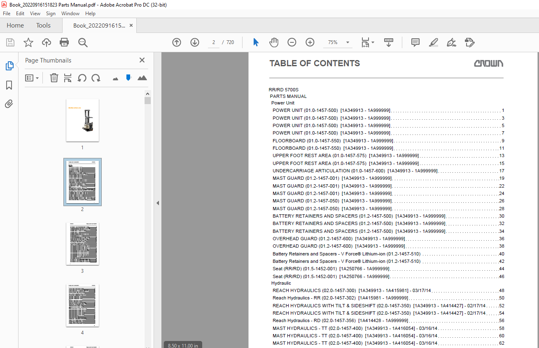Click BATTERY RETAINERS AND SPACERS page 30
Viewport: 539px width, 348px height.
coord(388,216)
